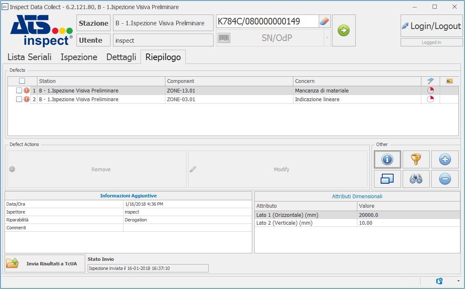Click the 10.00 value cell

(x=408, y=223)
